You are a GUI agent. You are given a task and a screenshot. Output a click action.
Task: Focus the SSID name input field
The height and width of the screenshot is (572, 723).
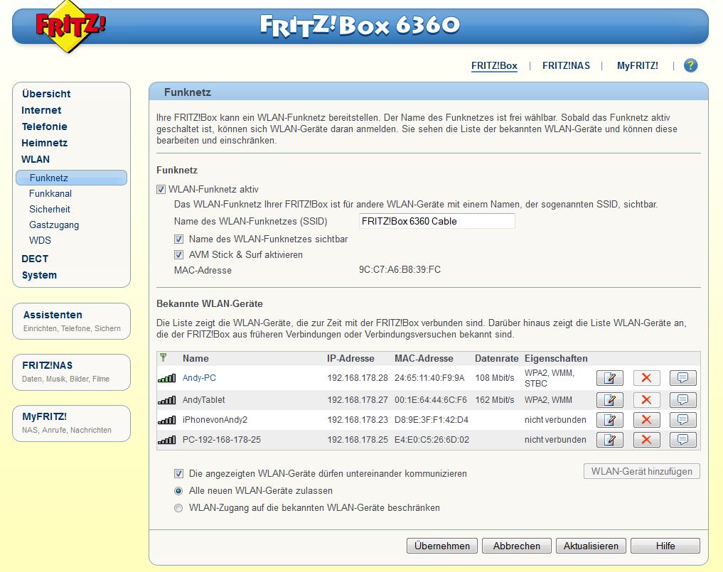437,221
